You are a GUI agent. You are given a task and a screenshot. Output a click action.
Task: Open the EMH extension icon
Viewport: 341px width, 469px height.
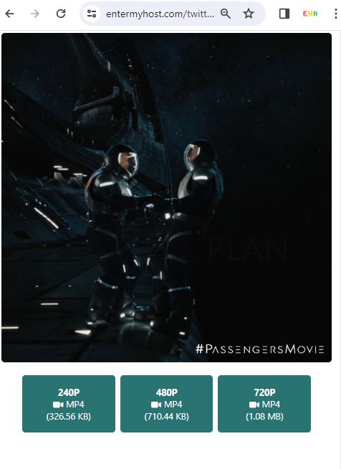coord(310,14)
